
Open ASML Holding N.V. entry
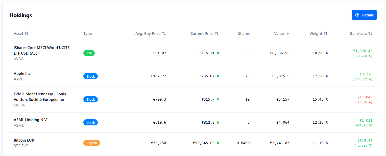(31, 120)
